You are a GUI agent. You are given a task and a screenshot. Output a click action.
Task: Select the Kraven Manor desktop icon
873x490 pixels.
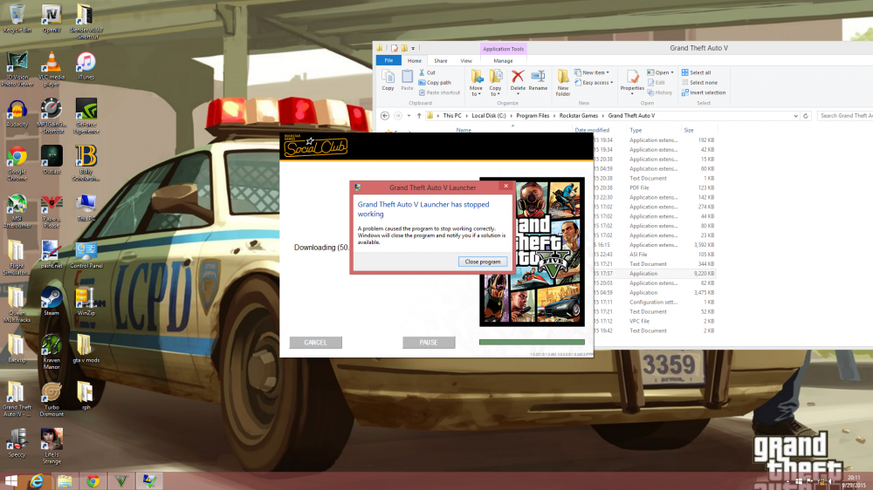point(52,352)
